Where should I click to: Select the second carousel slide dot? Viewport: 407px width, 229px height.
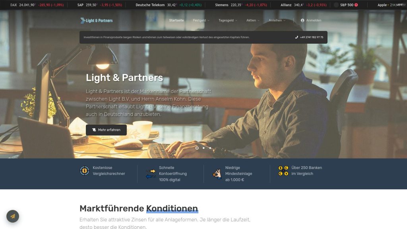coord(203,148)
